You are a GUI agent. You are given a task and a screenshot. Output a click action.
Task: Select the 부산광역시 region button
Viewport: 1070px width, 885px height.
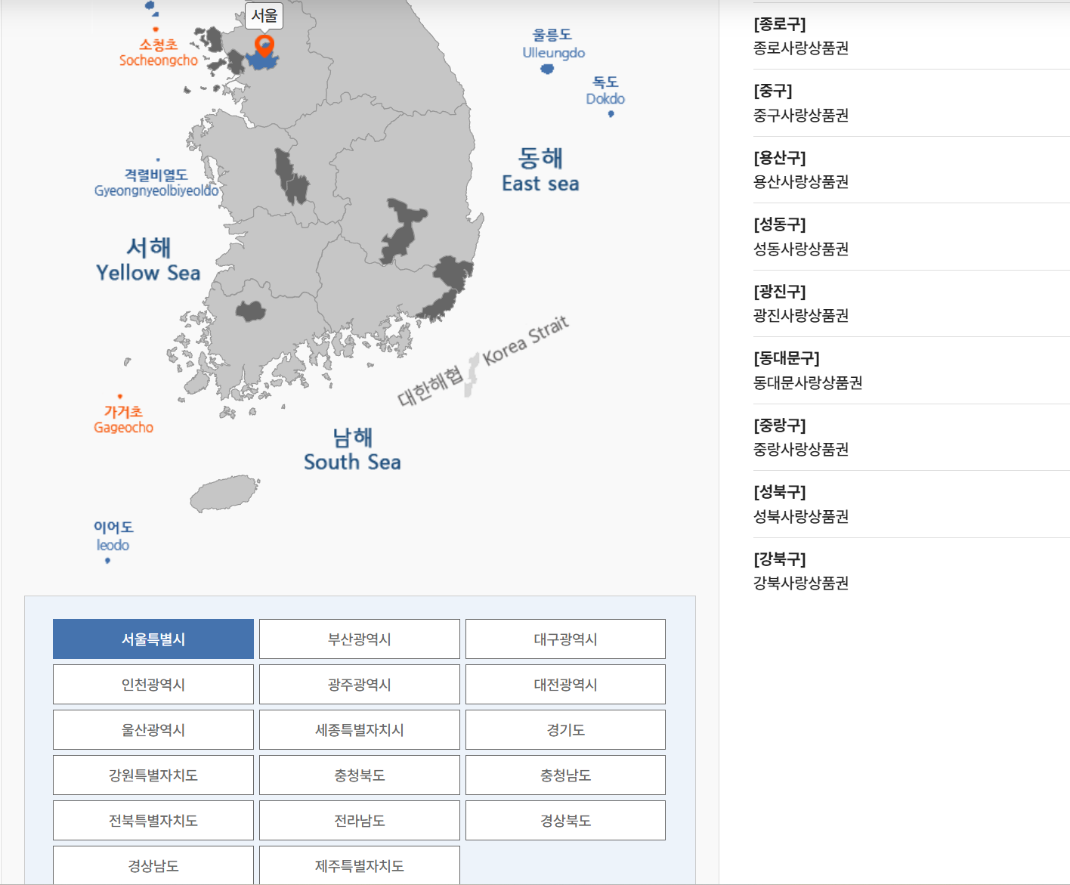point(359,639)
